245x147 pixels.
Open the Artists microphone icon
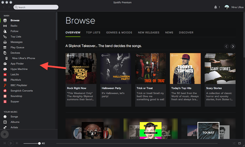(x=5, y=127)
